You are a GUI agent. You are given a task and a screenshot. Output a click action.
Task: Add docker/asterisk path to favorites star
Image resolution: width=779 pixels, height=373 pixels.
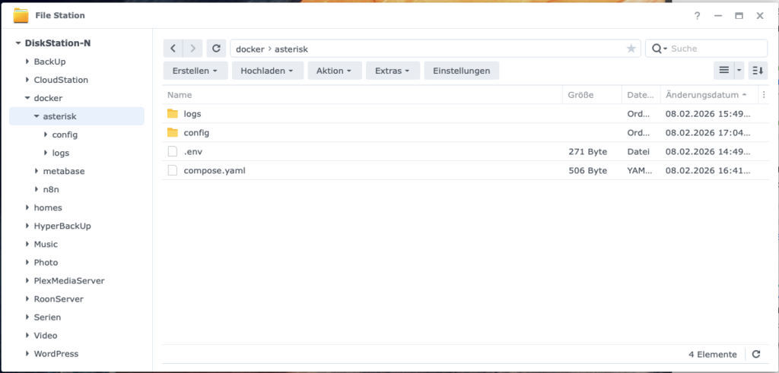click(631, 49)
